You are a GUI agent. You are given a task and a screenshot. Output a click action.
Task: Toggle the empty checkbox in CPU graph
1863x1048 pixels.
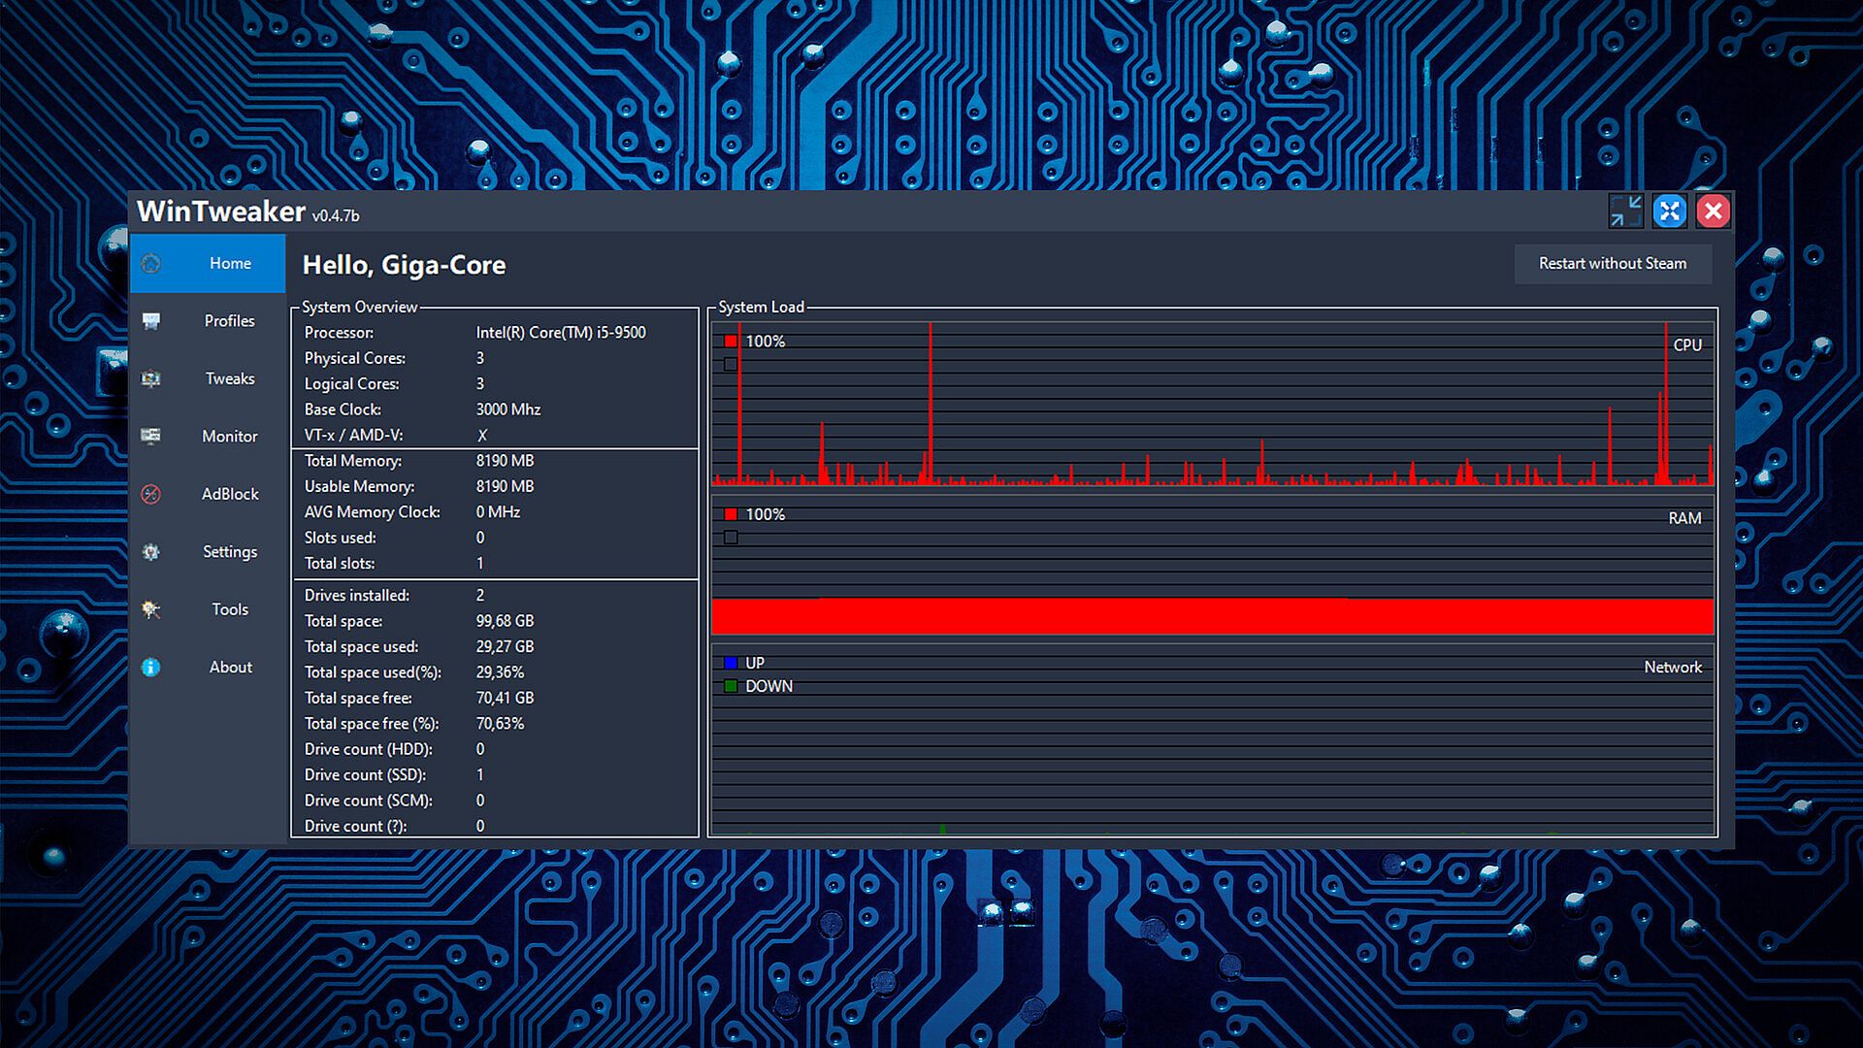[731, 365]
